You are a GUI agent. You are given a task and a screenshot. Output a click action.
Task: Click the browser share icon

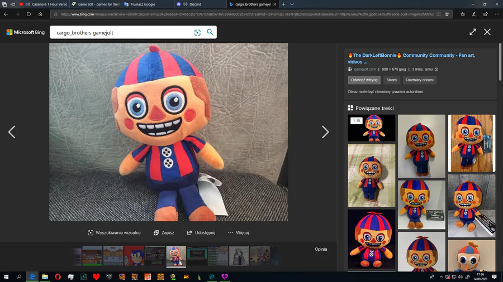485,14
